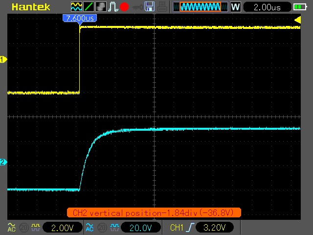The height and width of the screenshot is (235, 313).
Task: Click the CH1 20 bandwidth limit icon
Action: coord(23,227)
